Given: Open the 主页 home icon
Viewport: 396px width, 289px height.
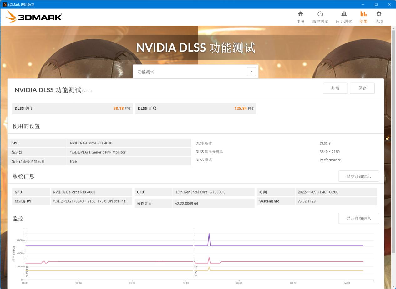Looking at the screenshot, I should (300, 17).
